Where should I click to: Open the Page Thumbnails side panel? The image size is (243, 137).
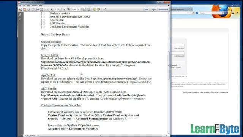pos(20,14)
